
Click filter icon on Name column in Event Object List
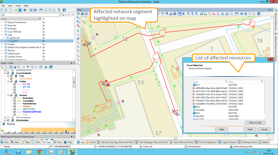[x=226, y=82]
